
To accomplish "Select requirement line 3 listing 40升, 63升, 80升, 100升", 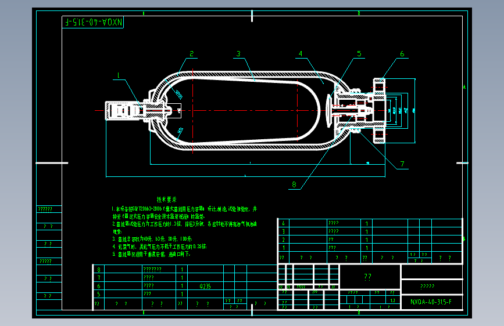I will coord(152,239).
